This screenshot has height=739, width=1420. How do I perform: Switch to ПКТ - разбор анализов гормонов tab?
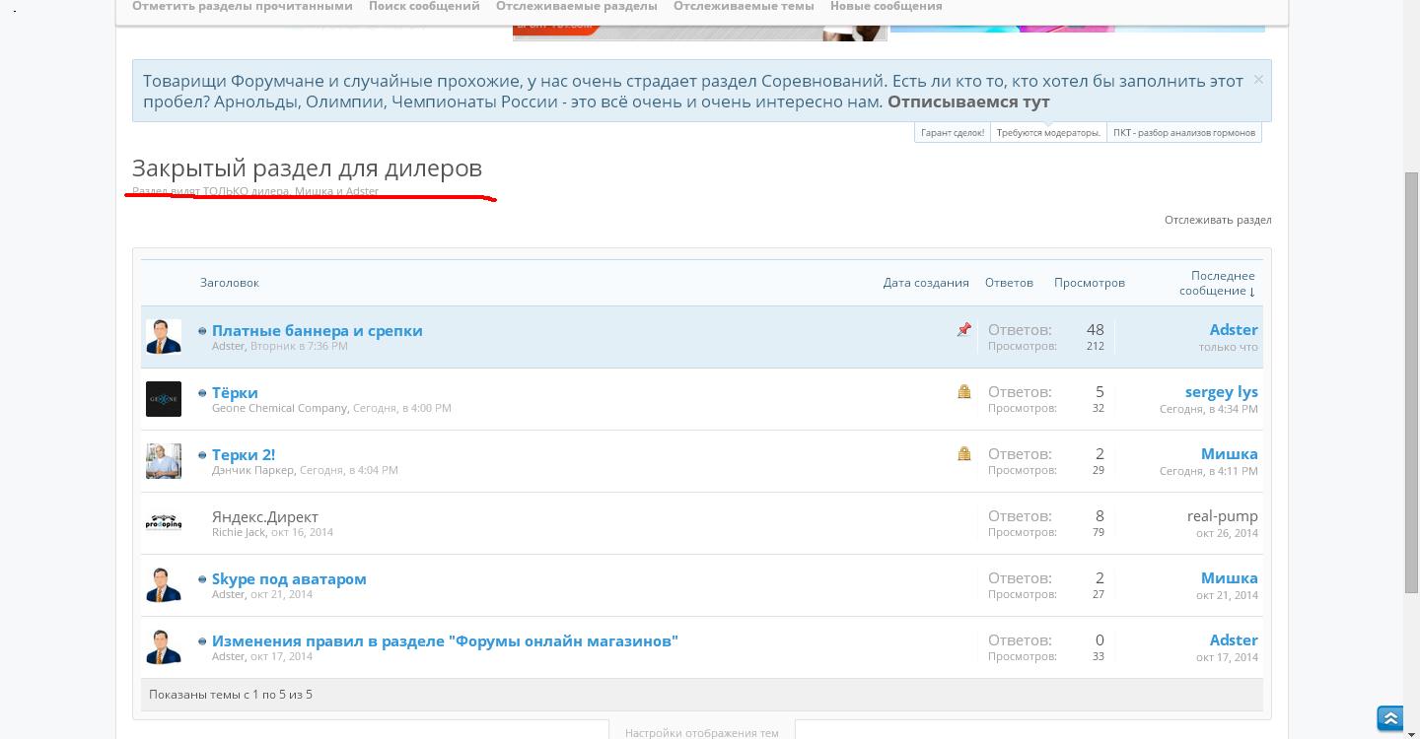coord(1183,133)
